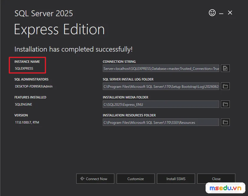Open the installation media folder icon
Image resolution: width=248 pixels, height=196 pixels.
pos(225,104)
